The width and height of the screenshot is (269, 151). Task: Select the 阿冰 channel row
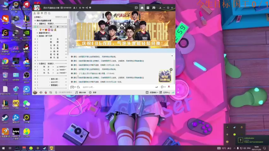coord(51,67)
